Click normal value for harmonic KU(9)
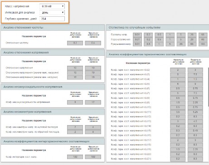This screenshot has height=165, width=209. coord(178,102)
